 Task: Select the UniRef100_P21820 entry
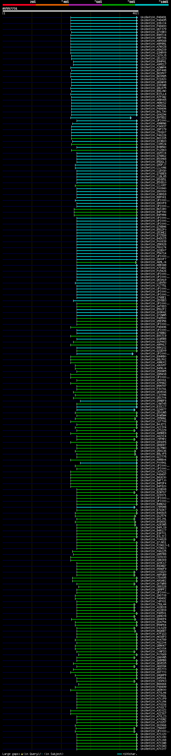point(153,79)
